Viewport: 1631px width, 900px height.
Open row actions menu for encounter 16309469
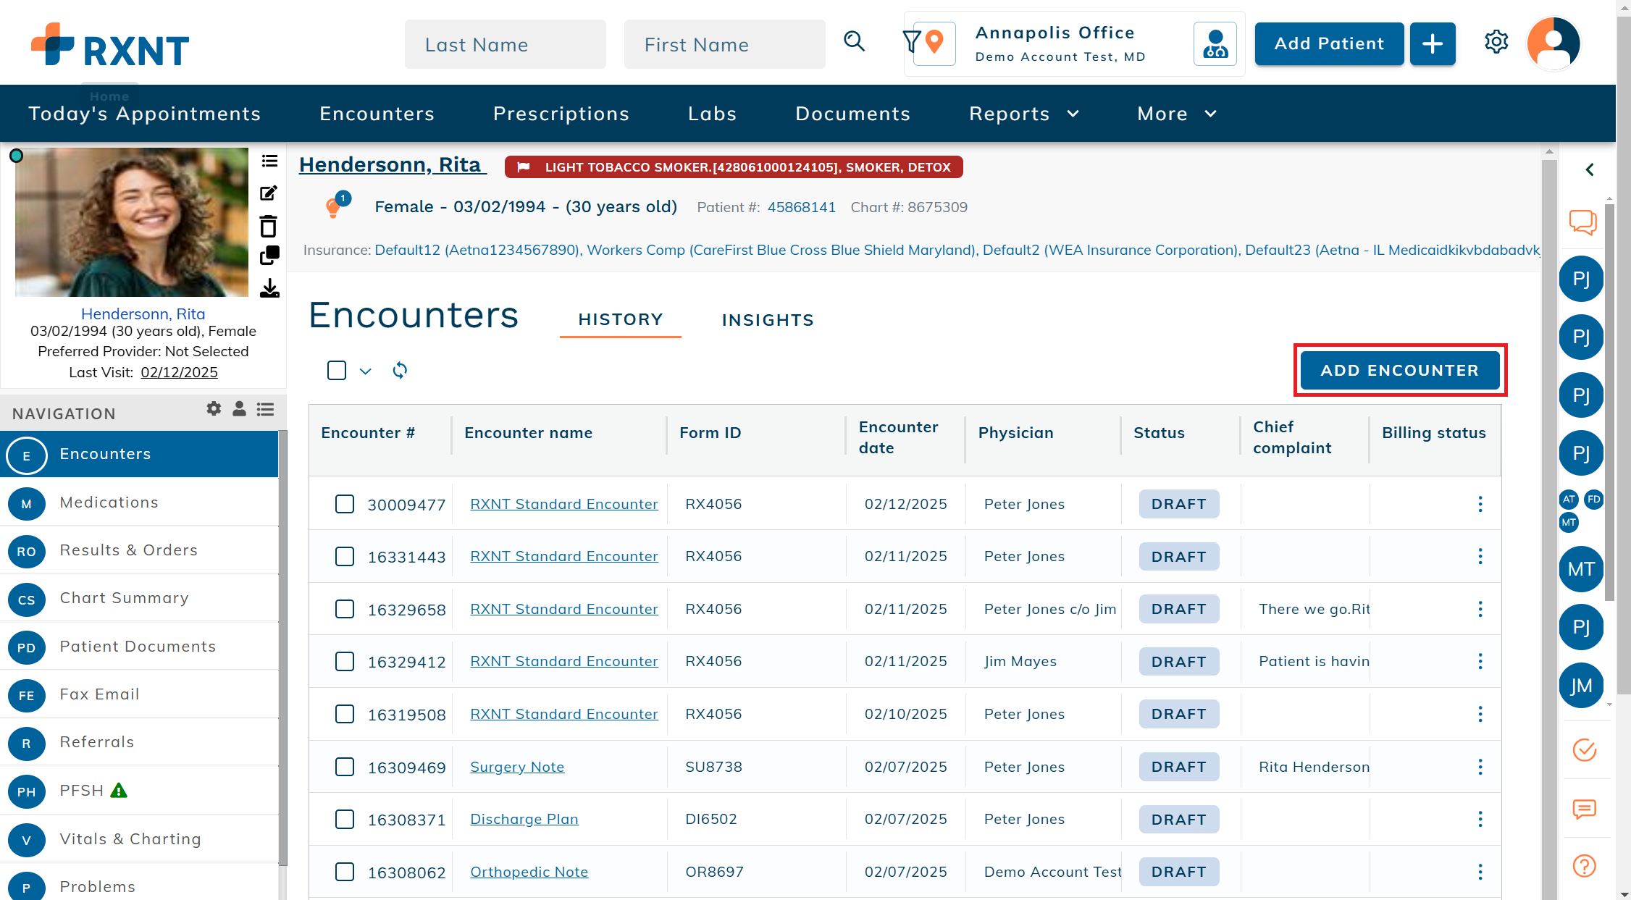[1480, 767]
